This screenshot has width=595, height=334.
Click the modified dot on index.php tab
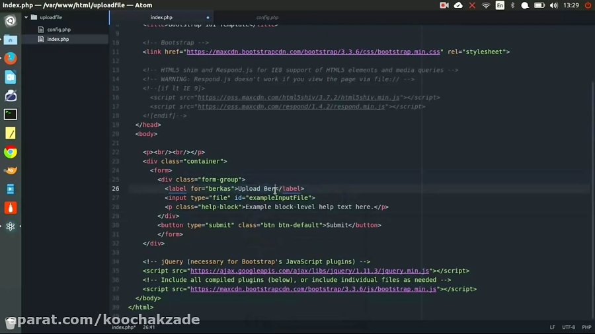[208, 17]
